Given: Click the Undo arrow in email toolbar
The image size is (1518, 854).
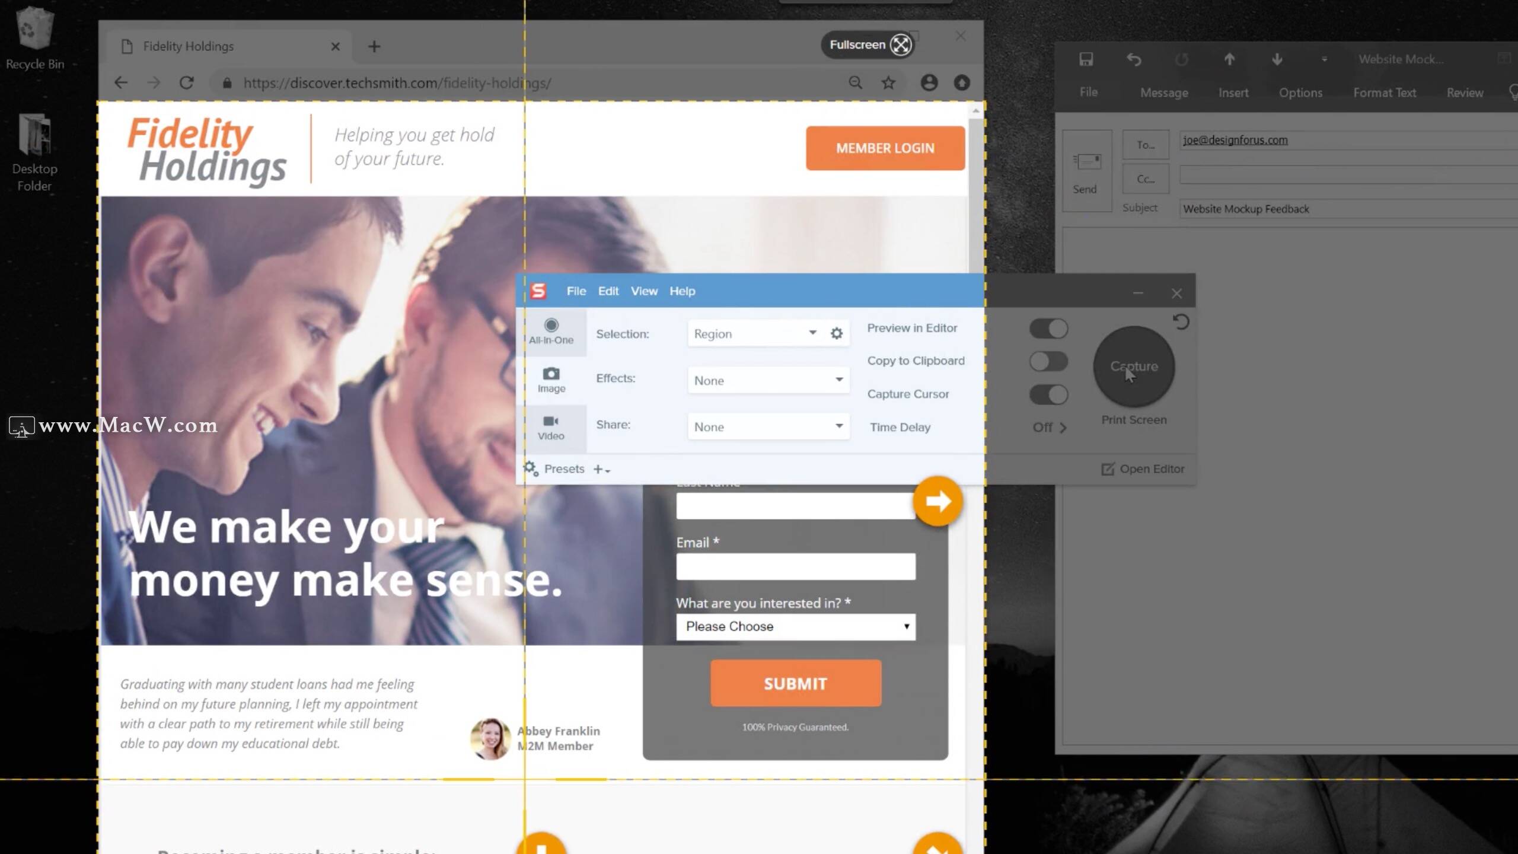Looking at the screenshot, I should pyautogui.click(x=1134, y=59).
